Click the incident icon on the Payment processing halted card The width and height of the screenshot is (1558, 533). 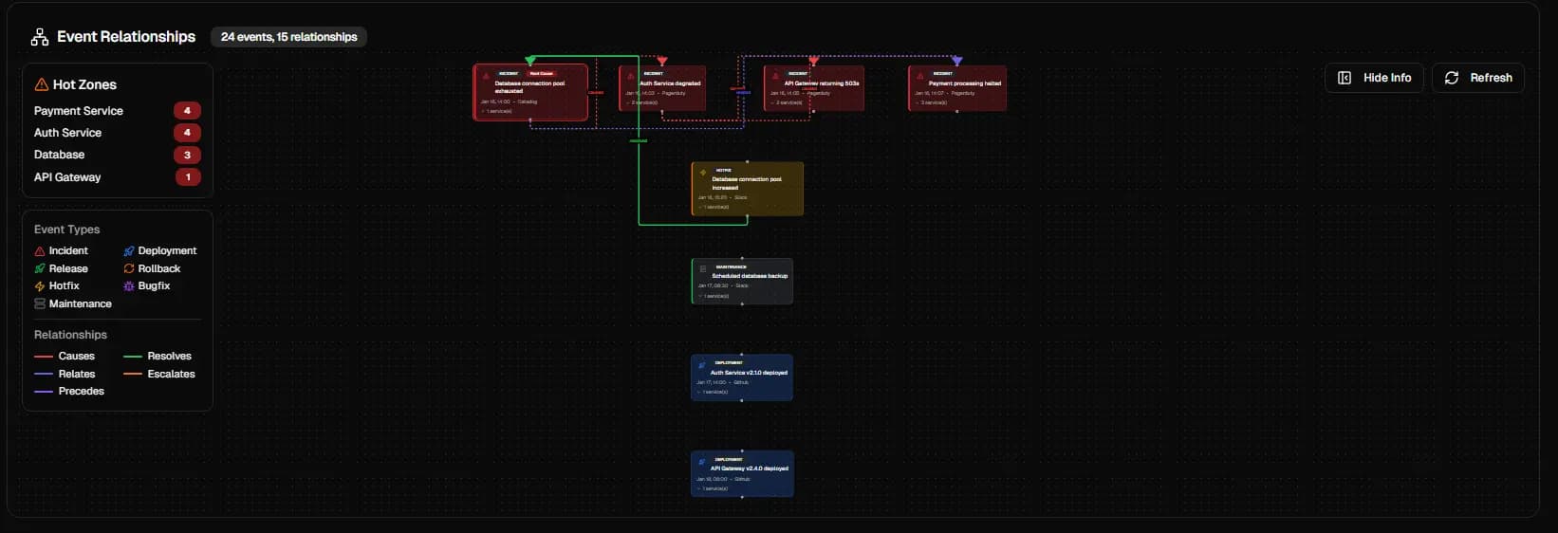pos(920,76)
